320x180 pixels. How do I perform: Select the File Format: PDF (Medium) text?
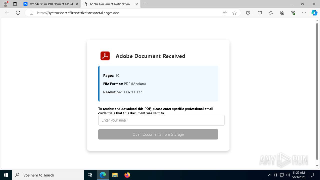tap(124, 84)
